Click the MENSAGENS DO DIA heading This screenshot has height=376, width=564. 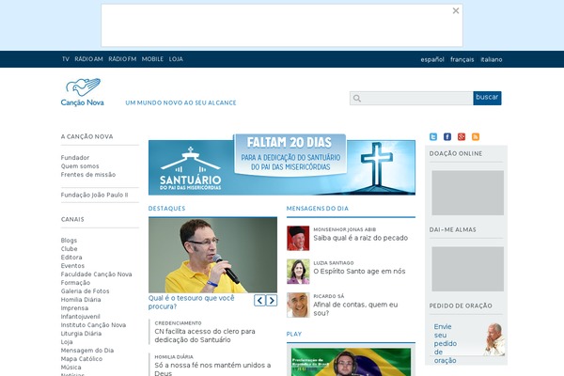318,209
